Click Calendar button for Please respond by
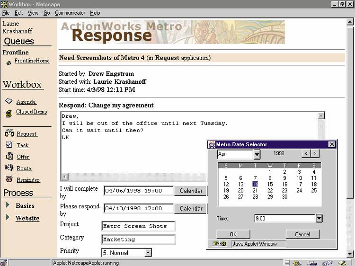 click(191, 209)
